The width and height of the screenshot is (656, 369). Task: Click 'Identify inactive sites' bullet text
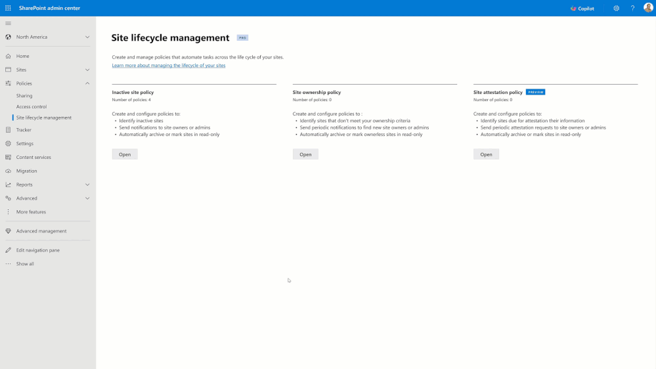(141, 121)
